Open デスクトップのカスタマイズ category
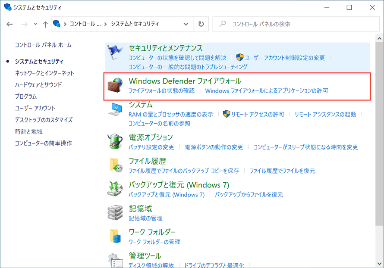384x268 pixels. point(44,120)
